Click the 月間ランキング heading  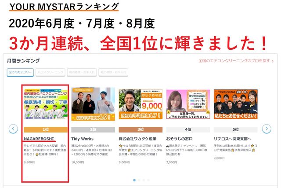click(23, 61)
